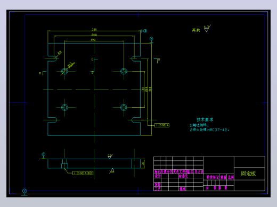This screenshot has height=207, width=277.
Task: Select the upper-left counterbored hole circle
Action: 64,71
